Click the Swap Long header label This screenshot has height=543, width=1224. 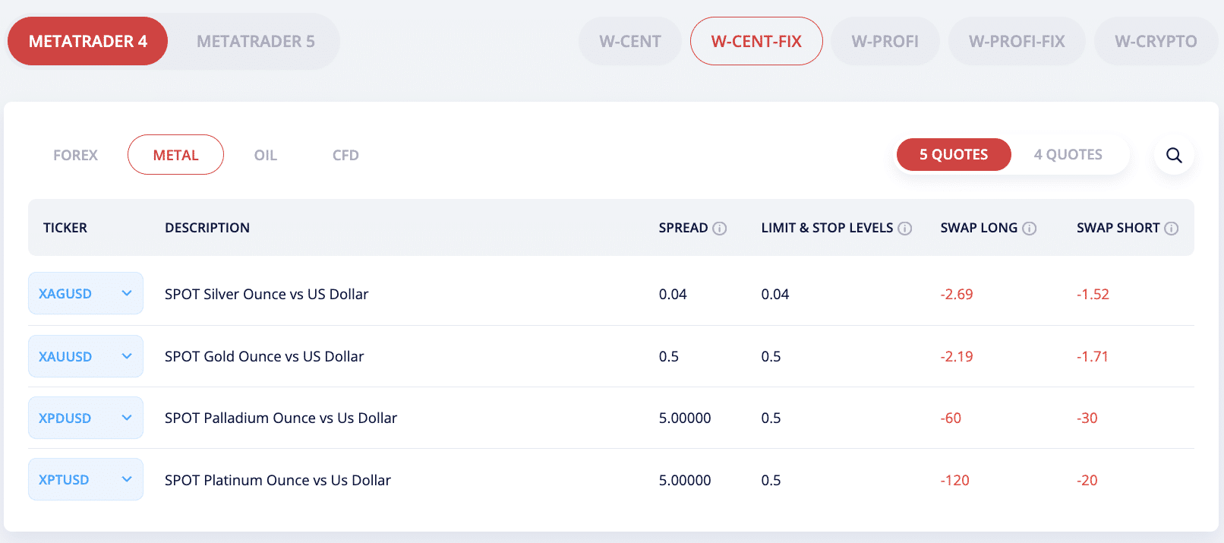[x=979, y=228]
